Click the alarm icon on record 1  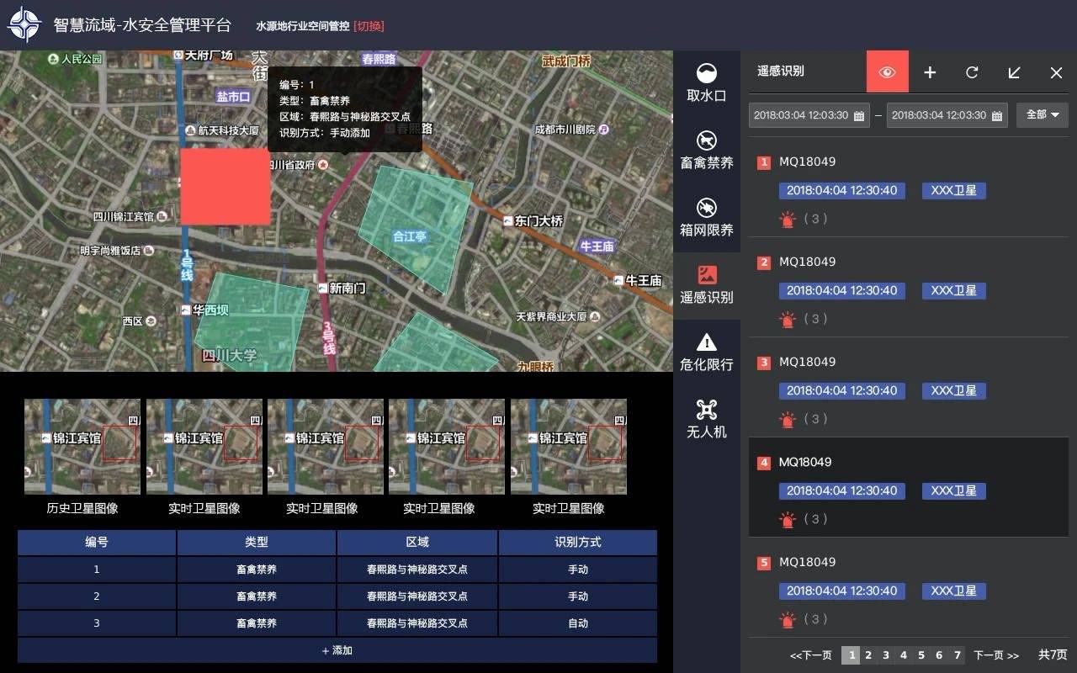click(x=788, y=220)
